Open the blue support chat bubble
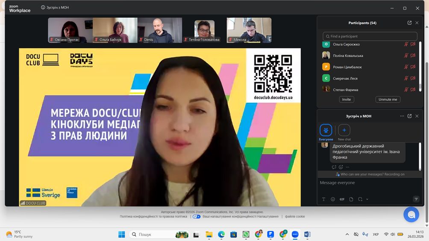 pos(411,215)
